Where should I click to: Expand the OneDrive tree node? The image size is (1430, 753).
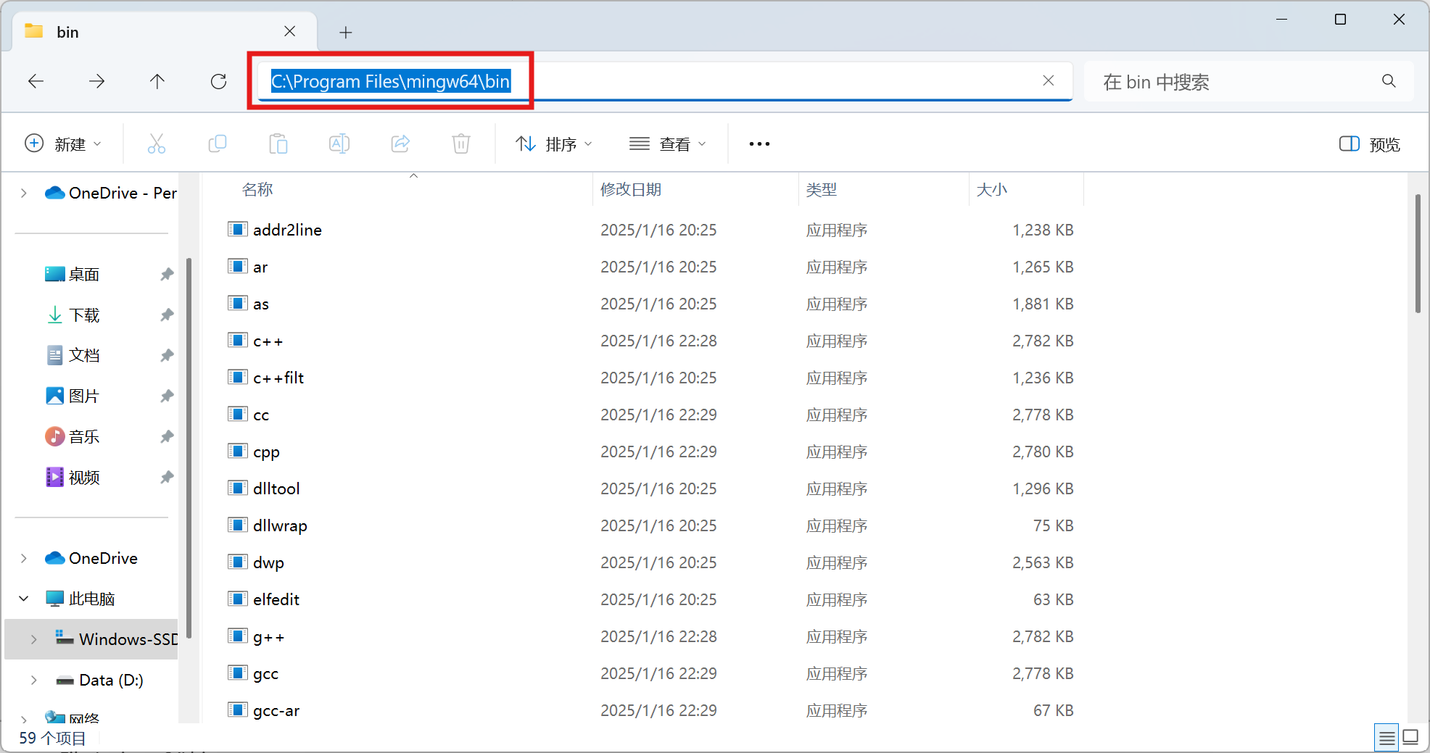[24, 558]
